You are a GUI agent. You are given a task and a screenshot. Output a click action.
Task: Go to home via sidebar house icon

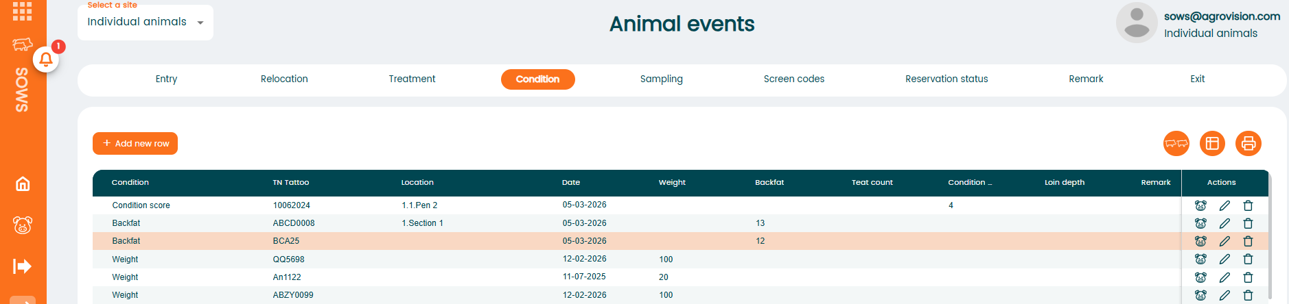(x=23, y=183)
